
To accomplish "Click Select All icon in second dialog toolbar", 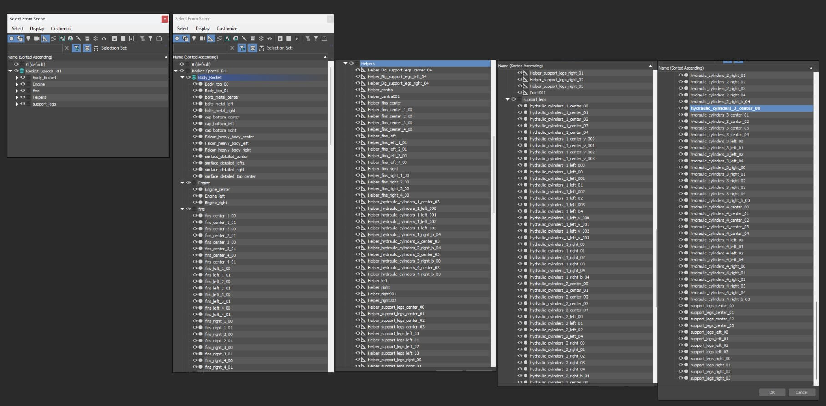I will pyautogui.click(x=280, y=39).
